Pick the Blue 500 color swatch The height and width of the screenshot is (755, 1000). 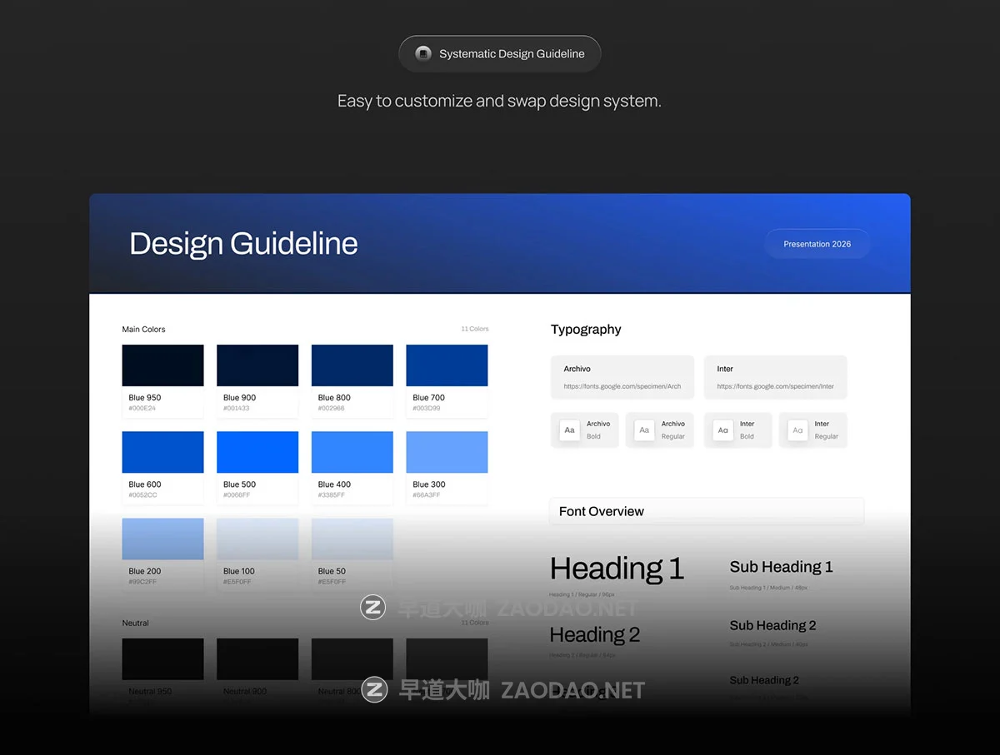[257, 453]
